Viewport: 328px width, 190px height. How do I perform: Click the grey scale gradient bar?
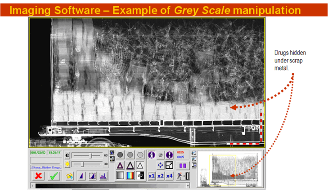point(111,186)
